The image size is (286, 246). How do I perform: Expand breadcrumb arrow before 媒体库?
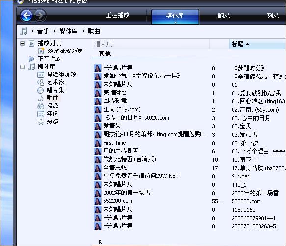coord(55,31)
